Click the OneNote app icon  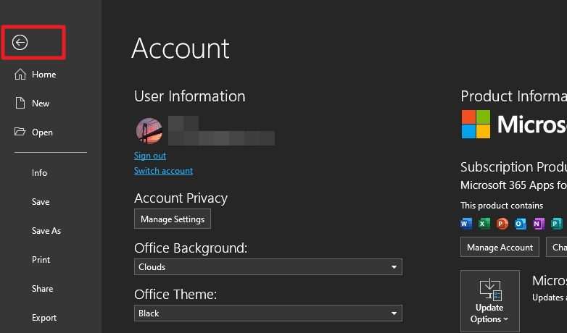pos(539,224)
